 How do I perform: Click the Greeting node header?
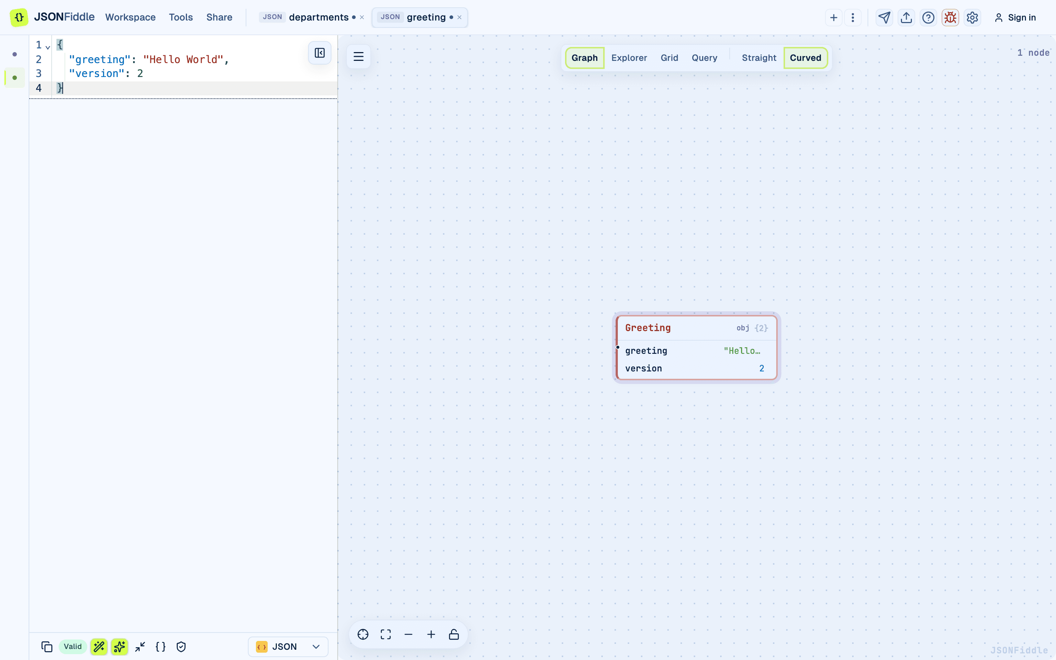[x=696, y=328]
